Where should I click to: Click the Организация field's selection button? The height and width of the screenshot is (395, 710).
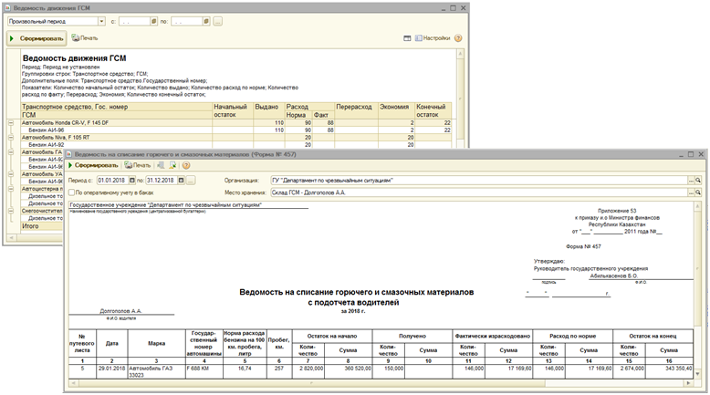tap(691, 181)
